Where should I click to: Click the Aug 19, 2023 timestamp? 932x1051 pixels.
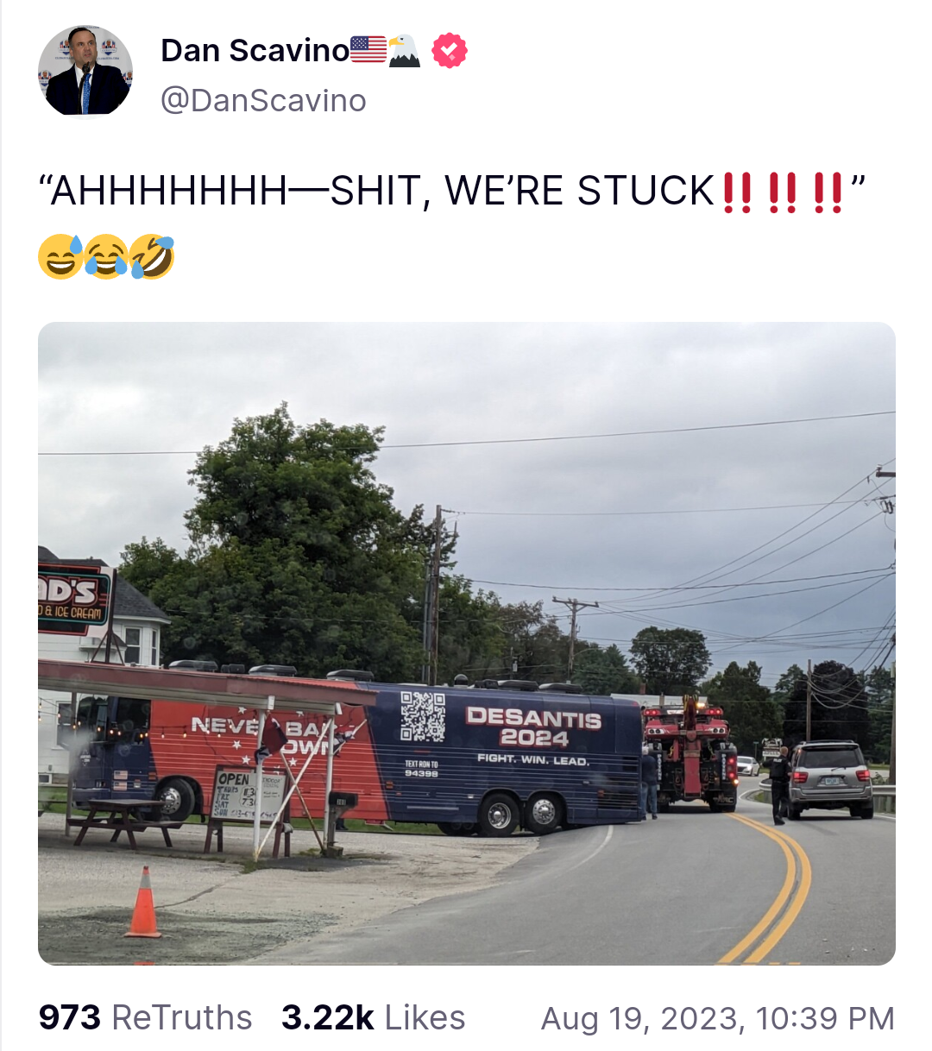coord(718,1018)
